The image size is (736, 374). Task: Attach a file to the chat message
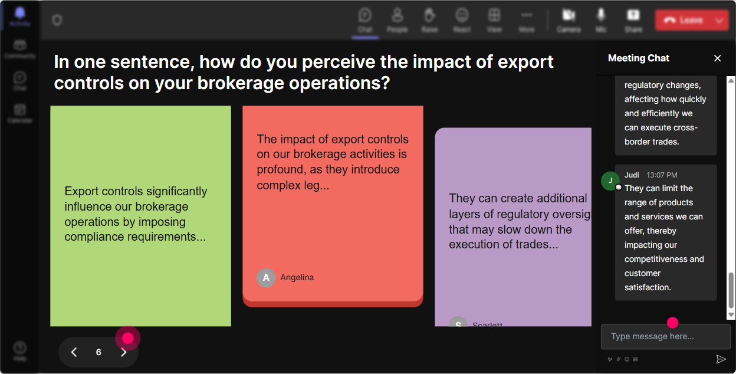(x=619, y=359)
